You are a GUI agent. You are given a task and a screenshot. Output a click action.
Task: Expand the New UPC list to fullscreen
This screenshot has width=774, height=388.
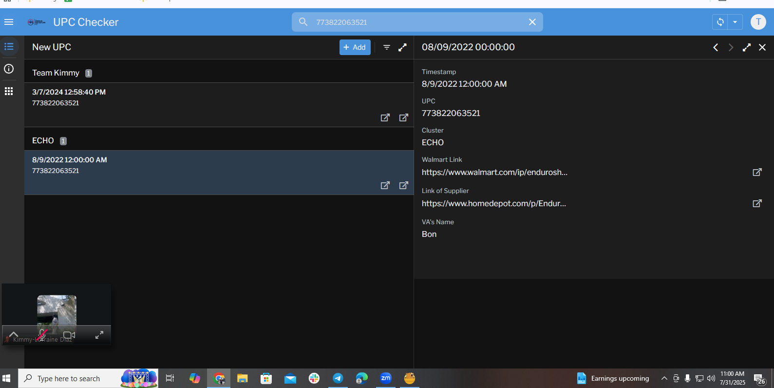[402, 47]
